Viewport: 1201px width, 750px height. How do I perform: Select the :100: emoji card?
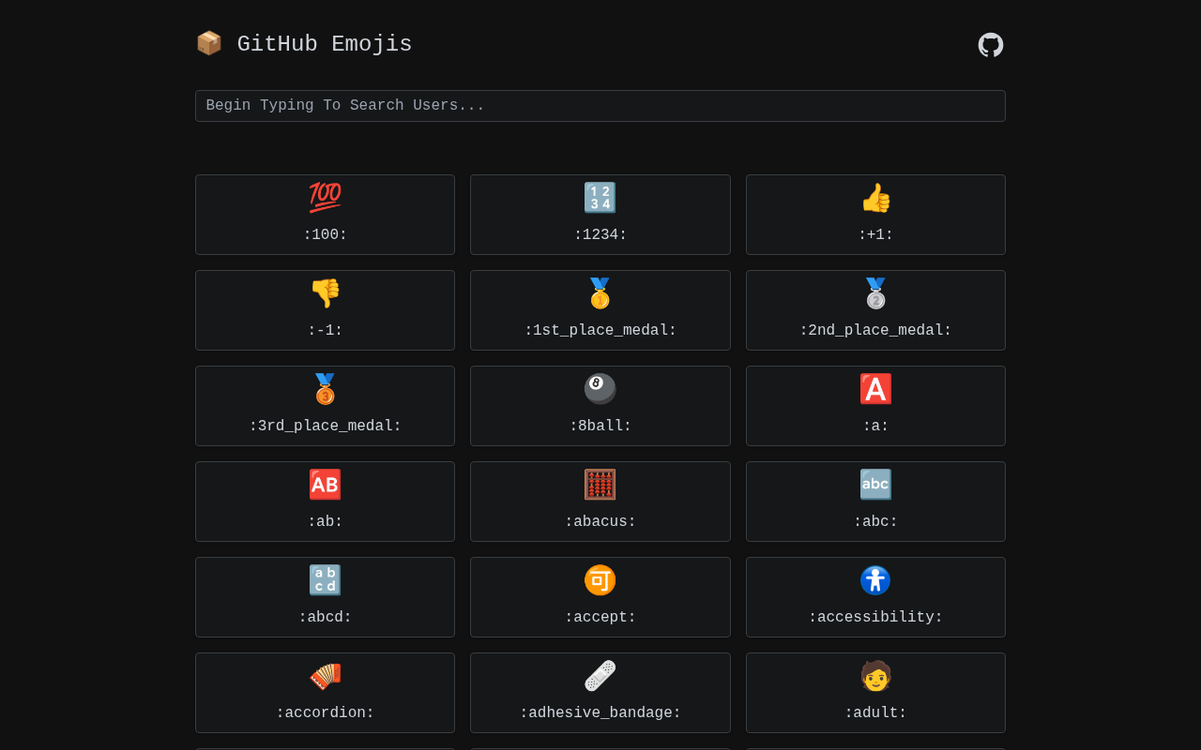tap(325, 215)
